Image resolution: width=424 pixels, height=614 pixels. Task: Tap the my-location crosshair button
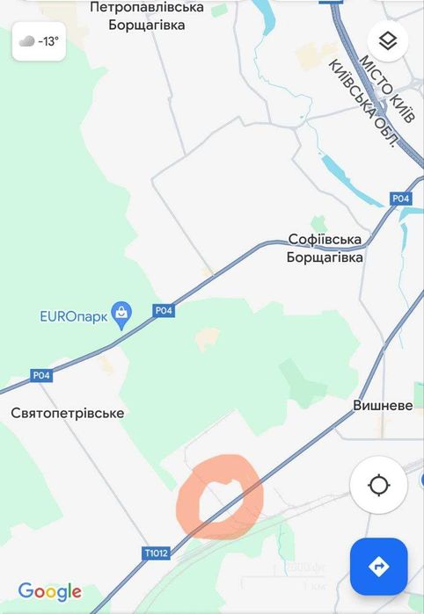coord(378,485)
